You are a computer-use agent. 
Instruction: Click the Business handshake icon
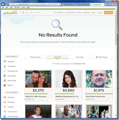[5, 102]
